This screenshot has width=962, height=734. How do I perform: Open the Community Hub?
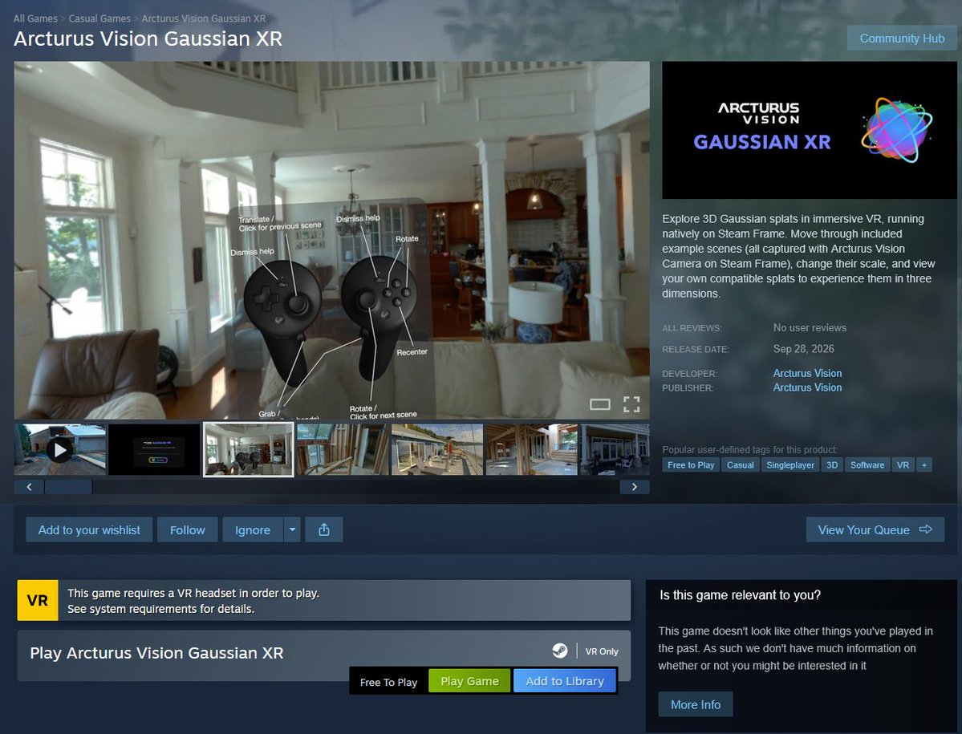coord(902,38)
